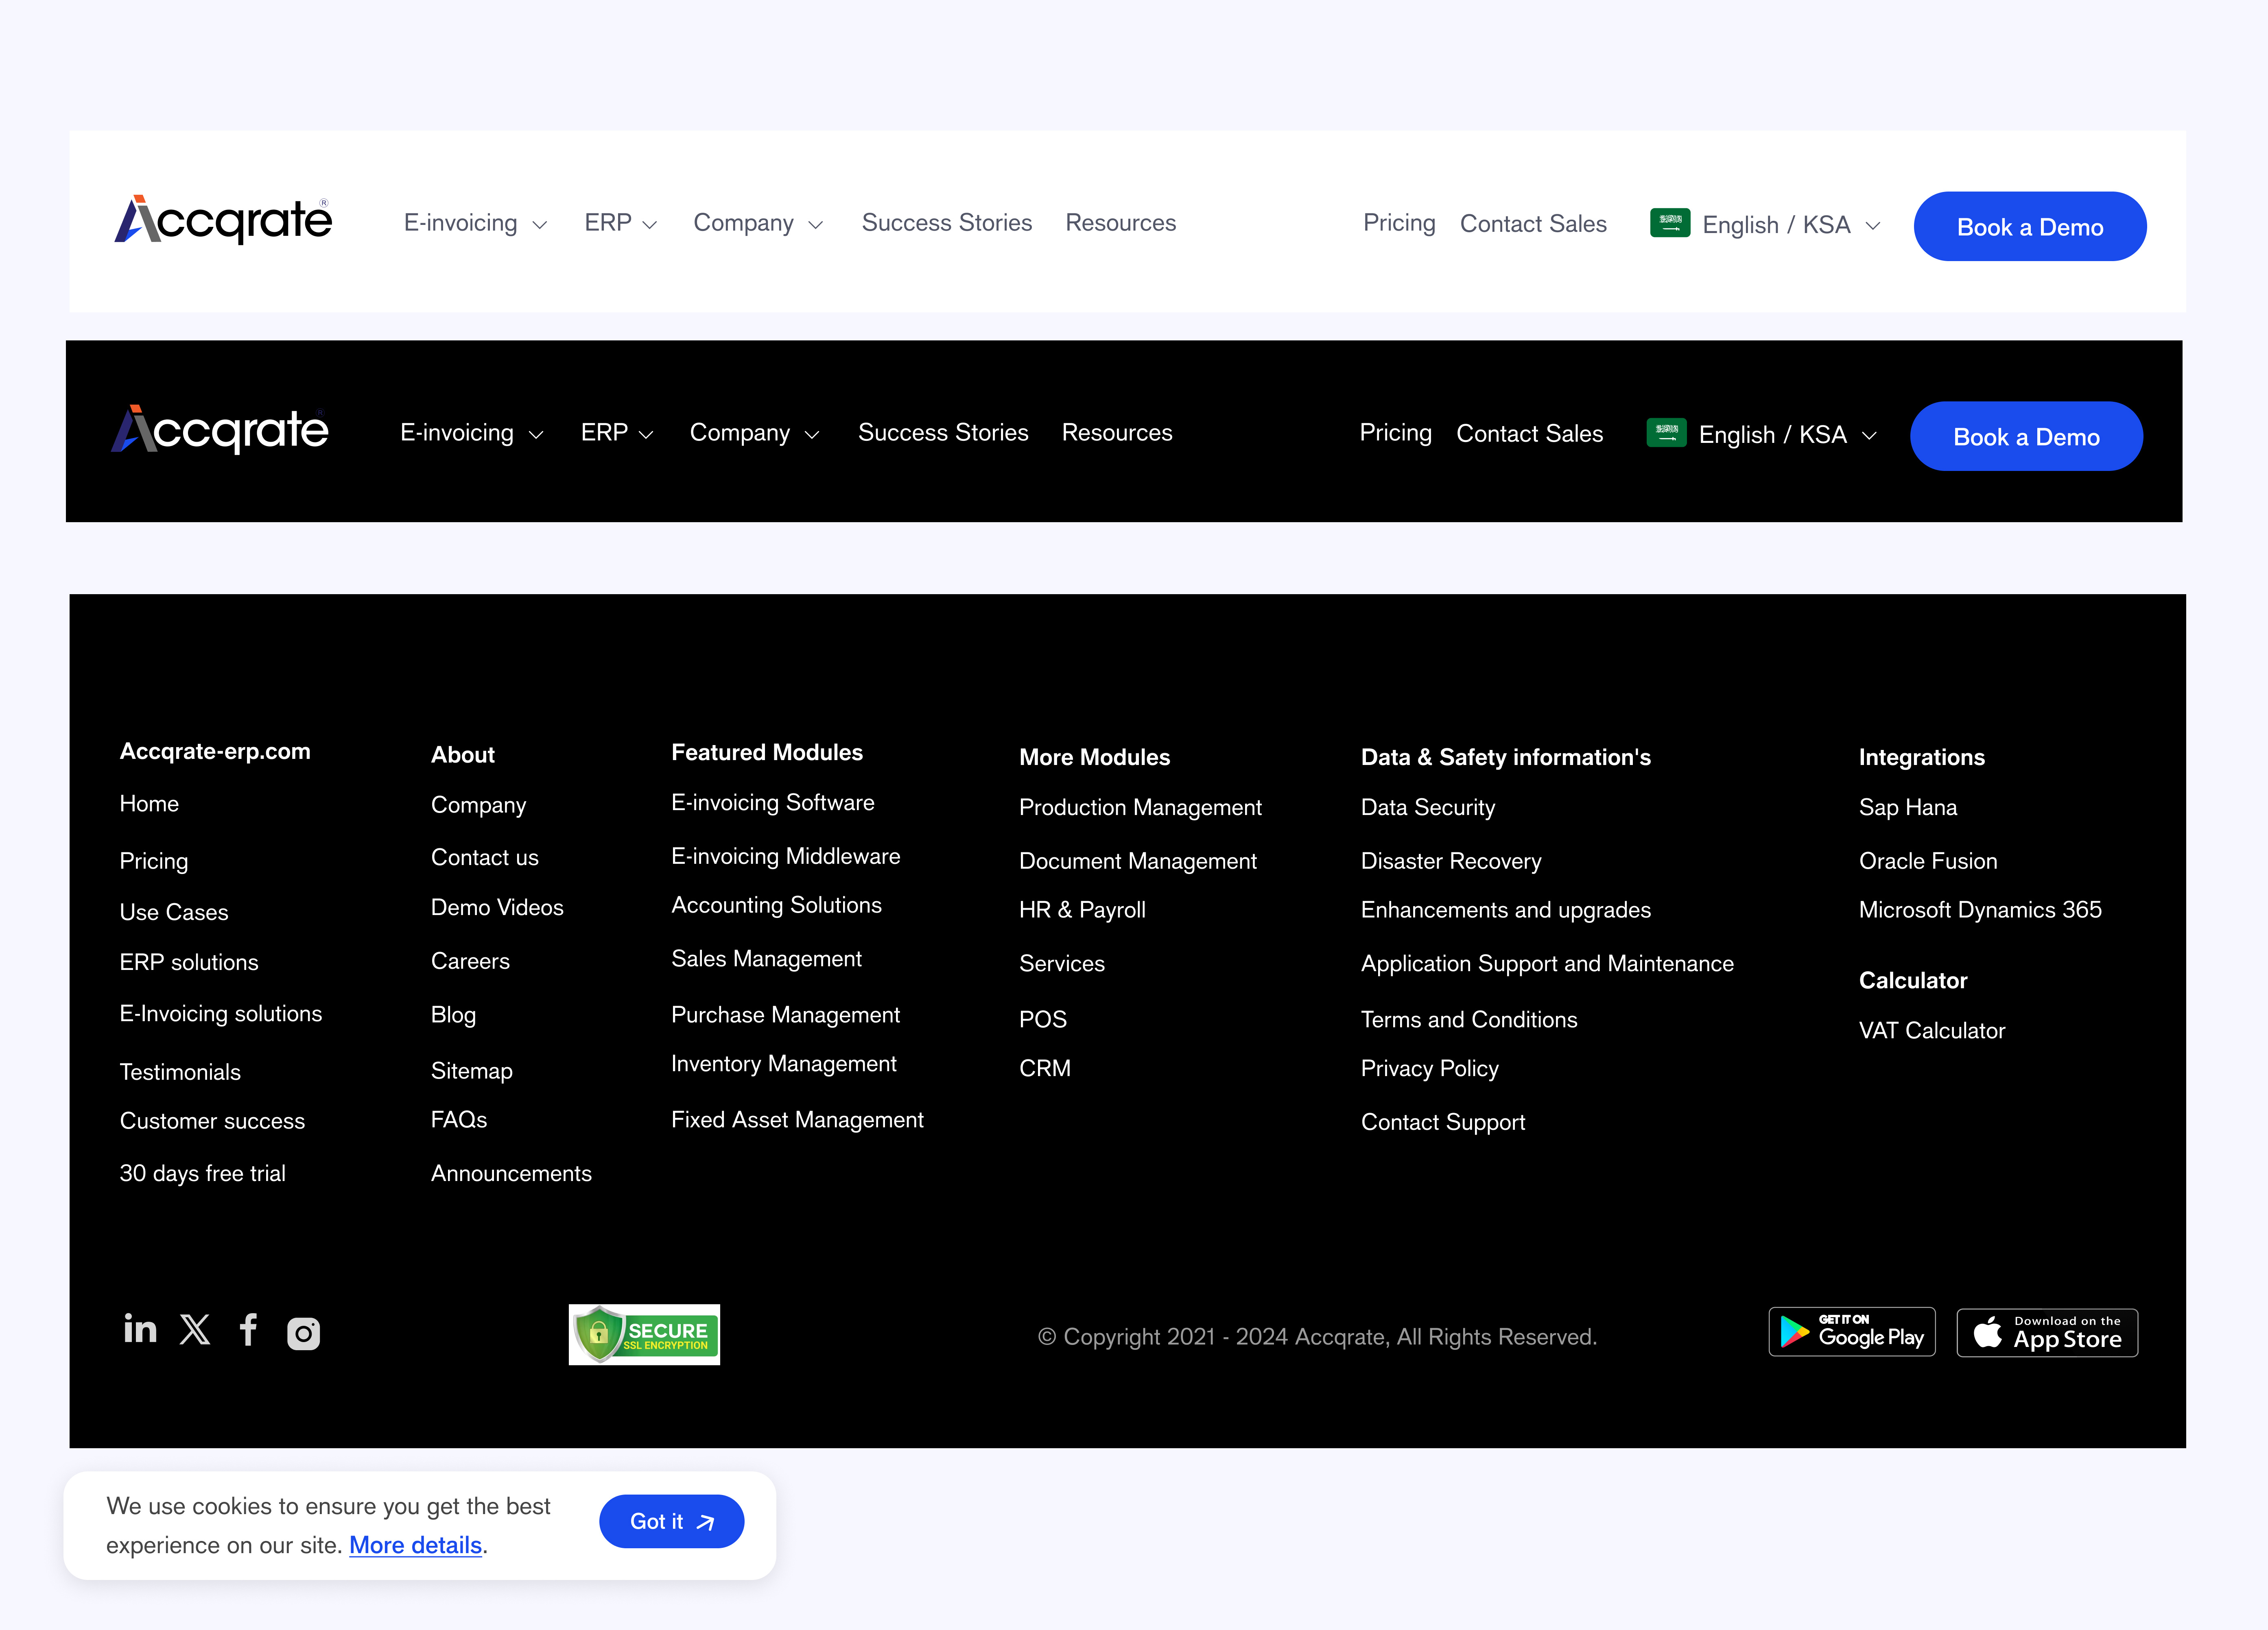Open Accqrate's Facebook page icon
This screenshot has width=2268, height=1630.
(x=249, y=1330)
